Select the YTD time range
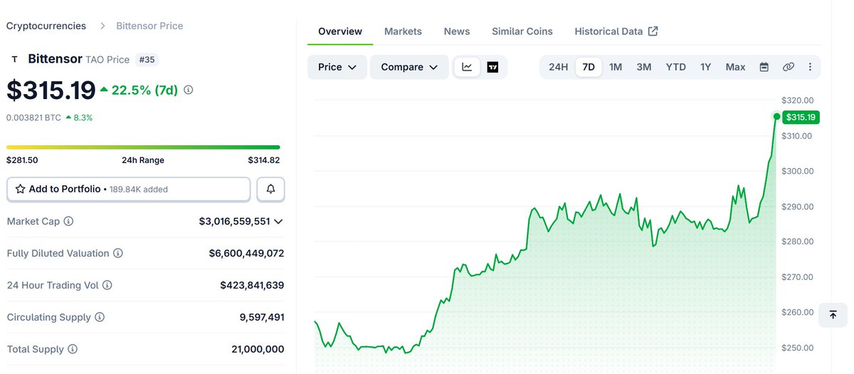The height and width of the screenshot is (374, 854). coord(675,67)
